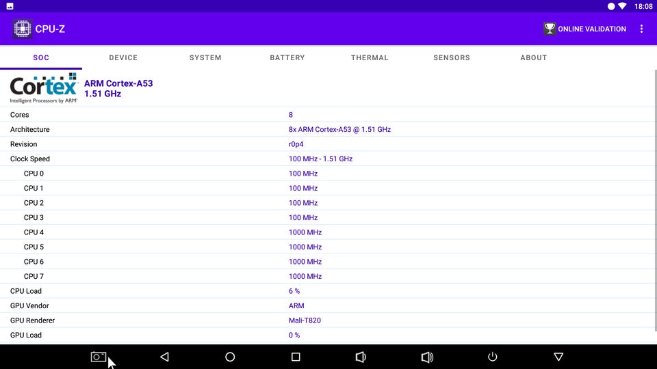Tap the Online Validation trophy icon
Screen dimensions: 657x369
coord(550,29)
